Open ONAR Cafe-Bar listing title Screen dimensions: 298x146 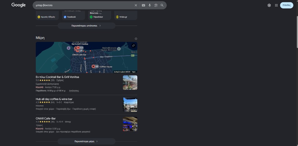click(x=46, y=118)
